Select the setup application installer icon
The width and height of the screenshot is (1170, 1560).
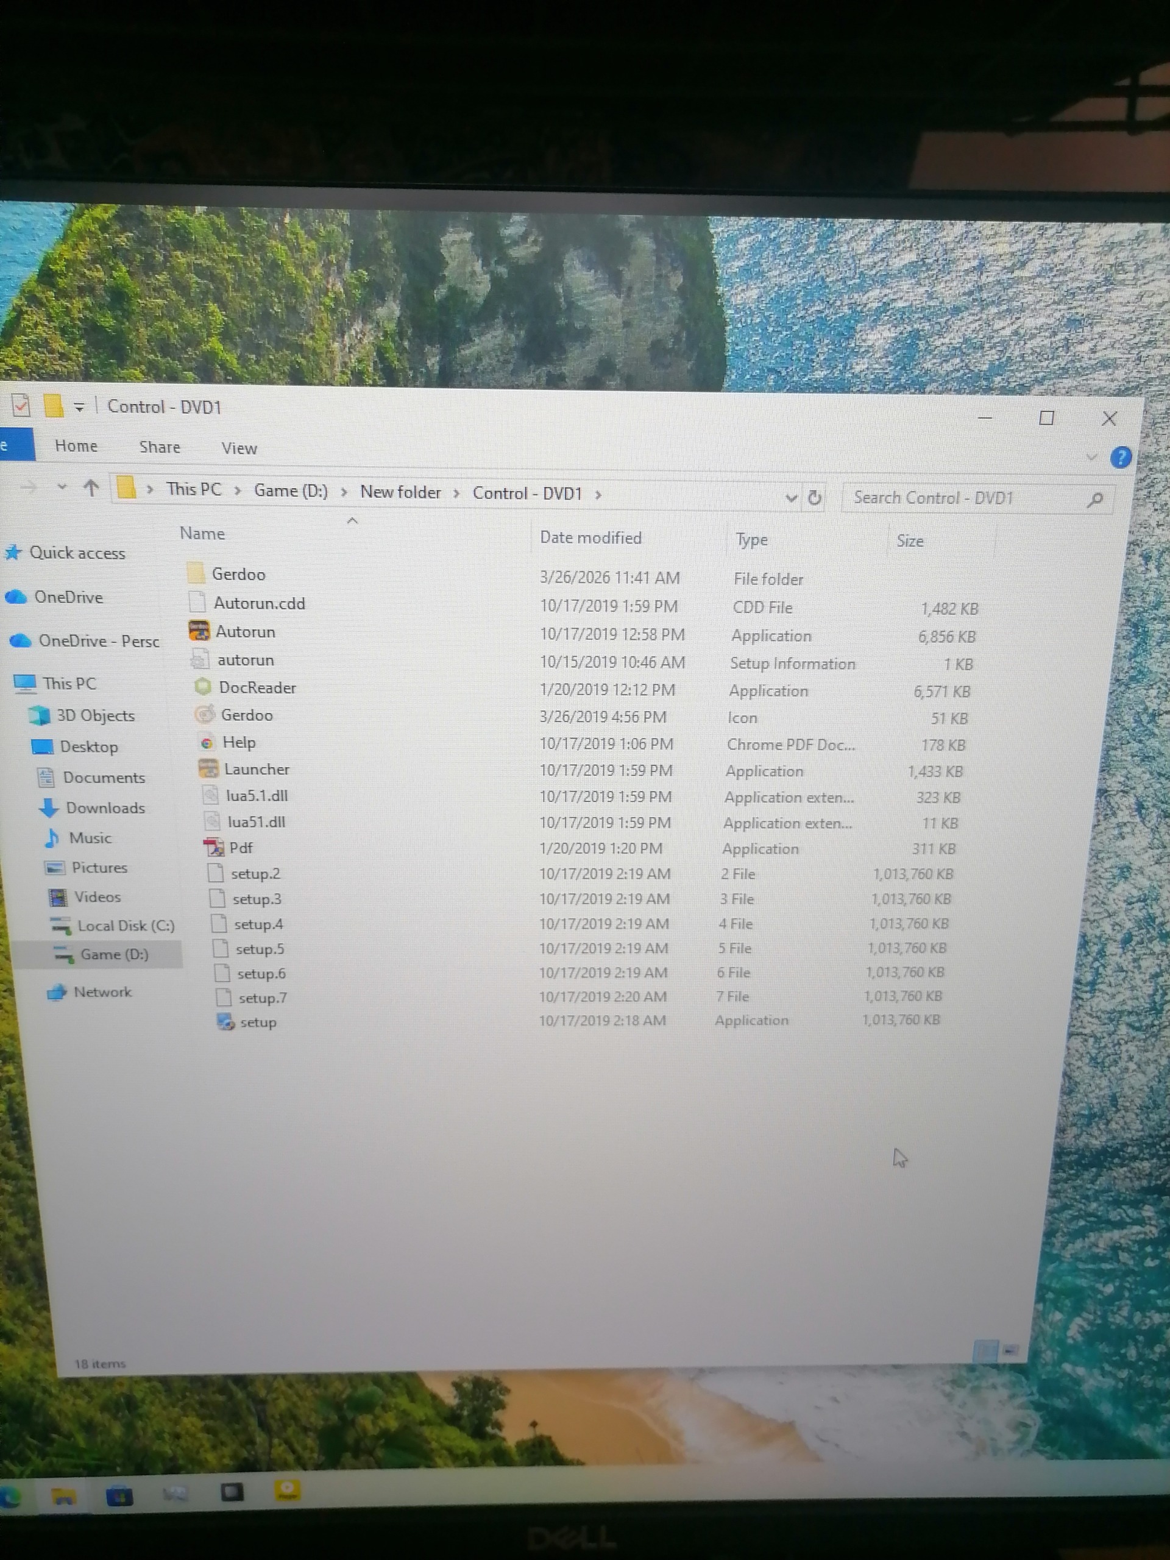[x=225, y=1021]
